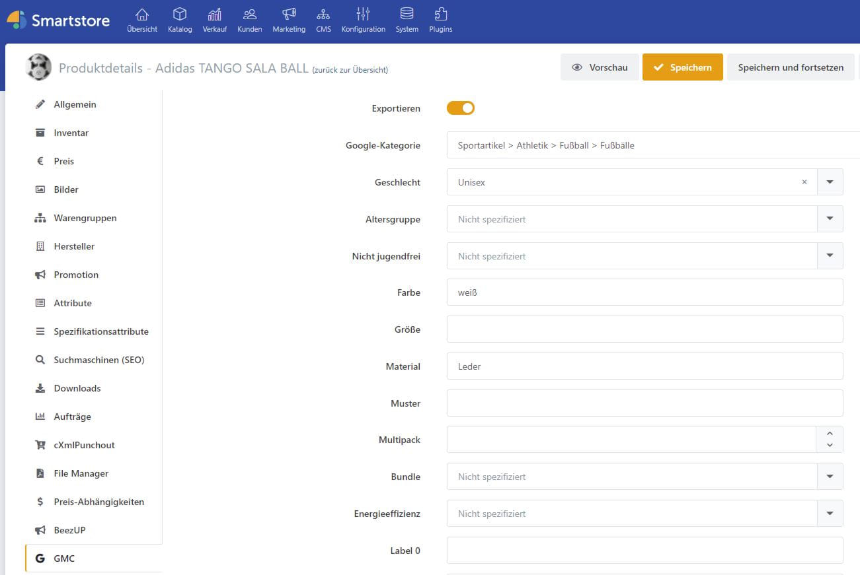Viewport: 860px width, 575px height.
Task: Toggle the Exportieren switch off
Action: (x=461, y=108)
